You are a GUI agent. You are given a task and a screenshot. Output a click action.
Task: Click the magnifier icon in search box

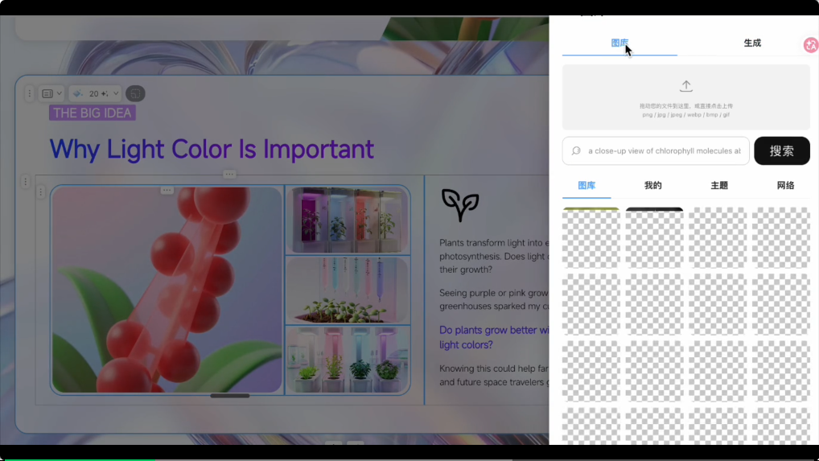coord(576,150)
